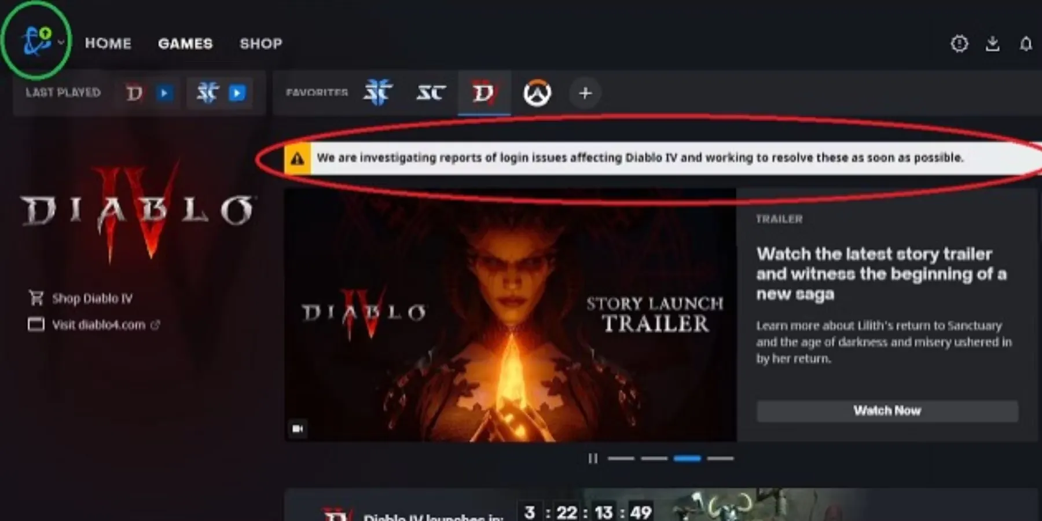Open the Battle.net logo menu
The width and height of the screenshot is (1042, 521).
[36, 42]
